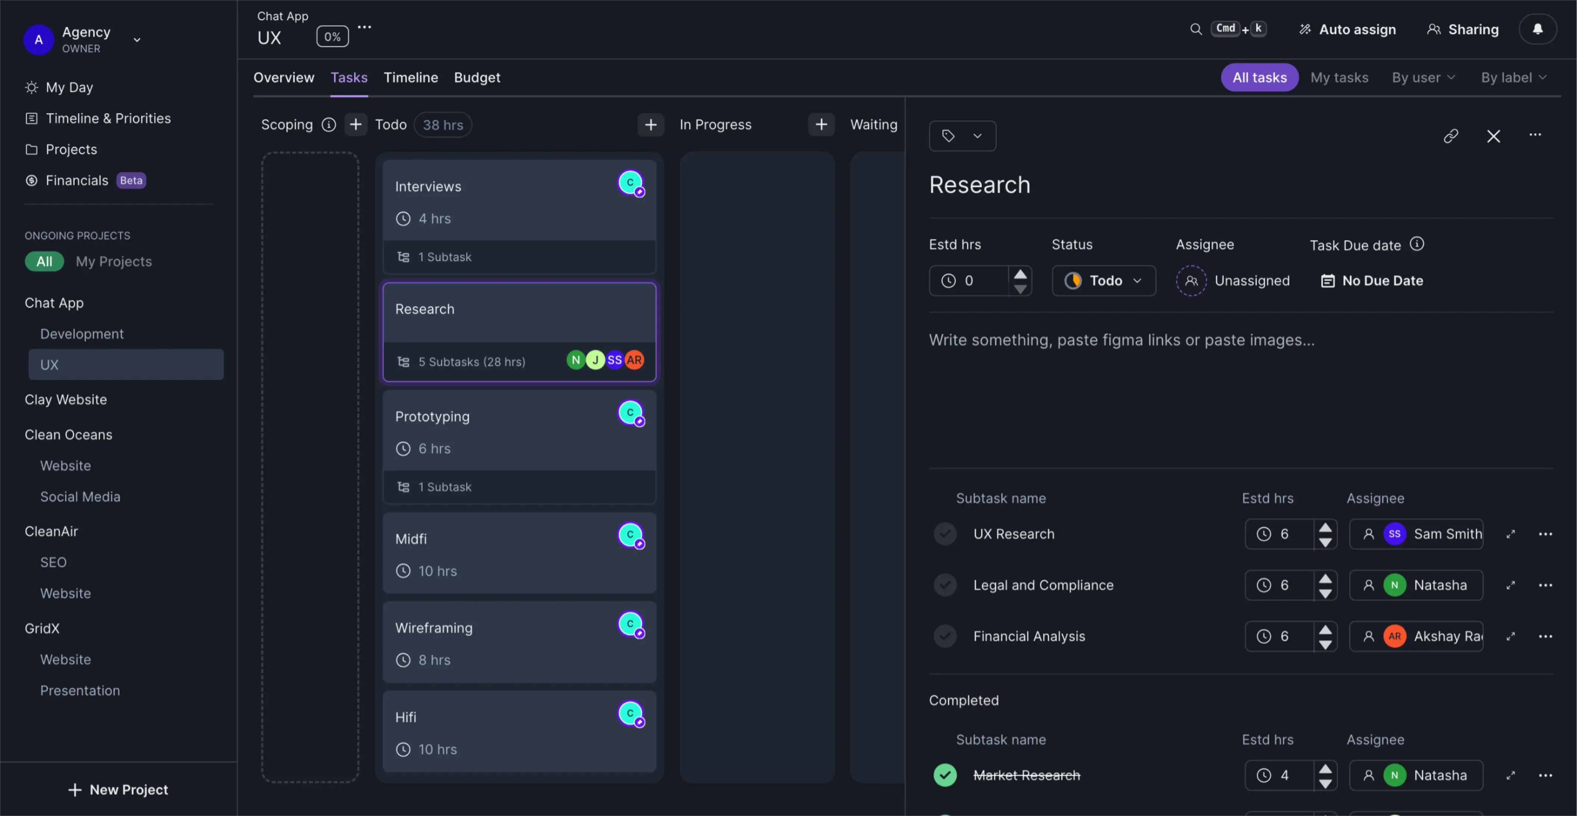Open the notifications bell
This screenshot has height=816, width=1577.
pos(1538,29)
